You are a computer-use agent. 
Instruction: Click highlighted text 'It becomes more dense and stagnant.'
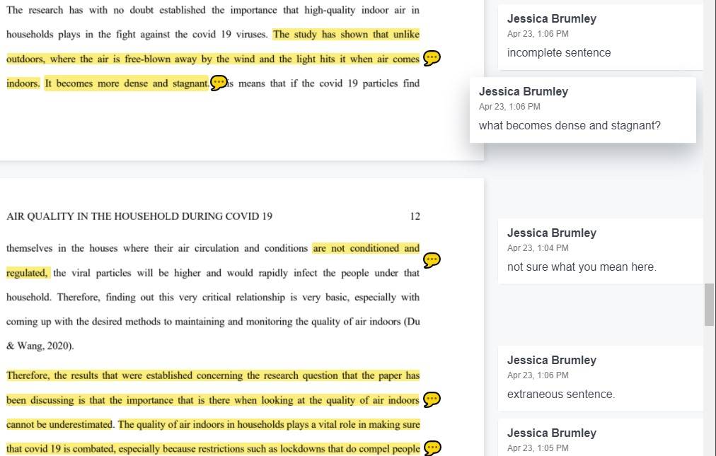click(x=127, y=83)
